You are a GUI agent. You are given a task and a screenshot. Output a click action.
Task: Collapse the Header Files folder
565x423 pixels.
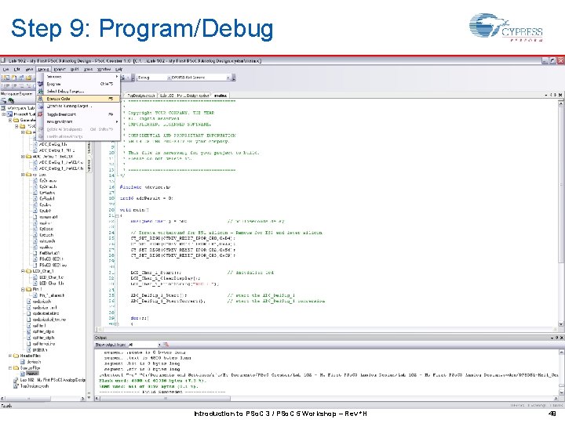tap(10, 356)
